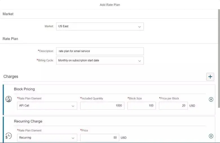This screenshot has width=220, height=143.
Task: Click the Add Rate Plan title
Action: pyautogui.click(x=110, y=5)
